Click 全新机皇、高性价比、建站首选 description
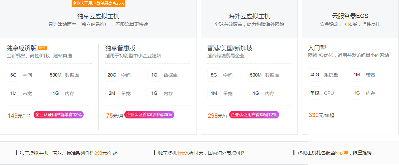Image resolution: width=399 pixels, height=165 pixels. click(39, 56)
